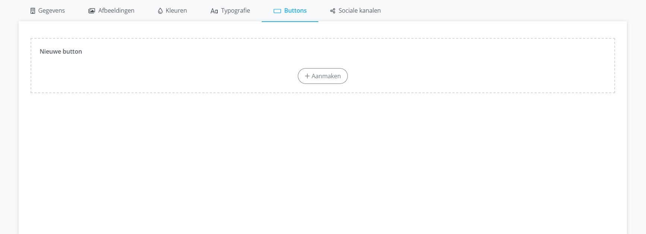Click the picture icon beside Afbeeldingen
This screenshot has width=646, height=234.
point(92,11)
